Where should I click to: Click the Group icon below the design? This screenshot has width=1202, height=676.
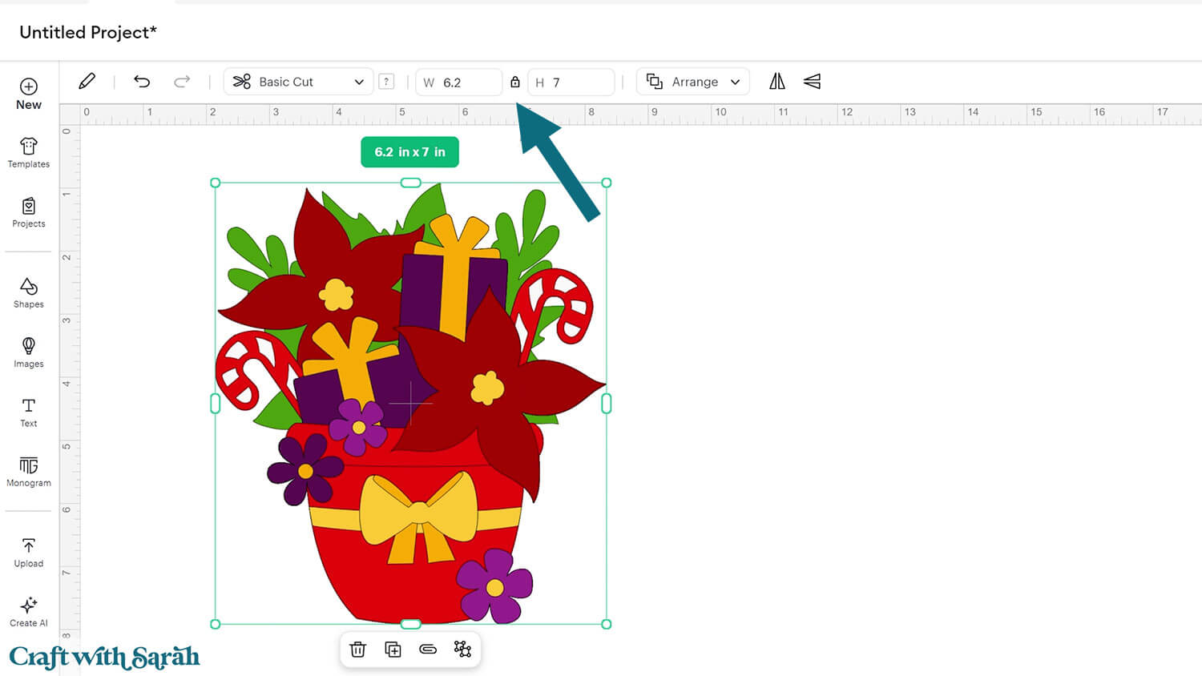point(462,650)
